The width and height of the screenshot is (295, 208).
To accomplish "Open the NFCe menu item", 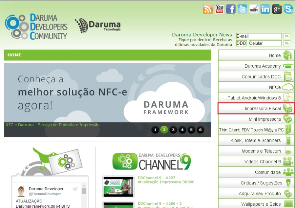I will [256, 87].
